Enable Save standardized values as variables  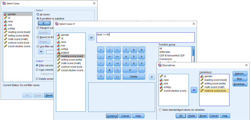pyautogui.click(x=160, y=110)
